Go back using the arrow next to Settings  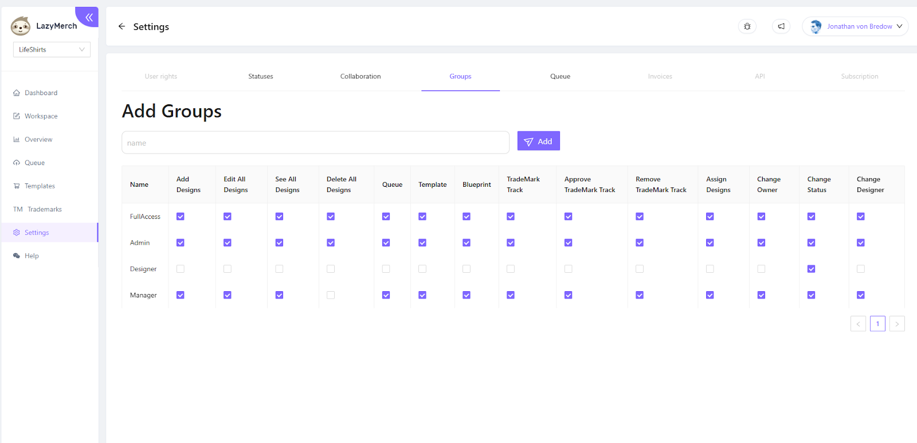[122, 26]
